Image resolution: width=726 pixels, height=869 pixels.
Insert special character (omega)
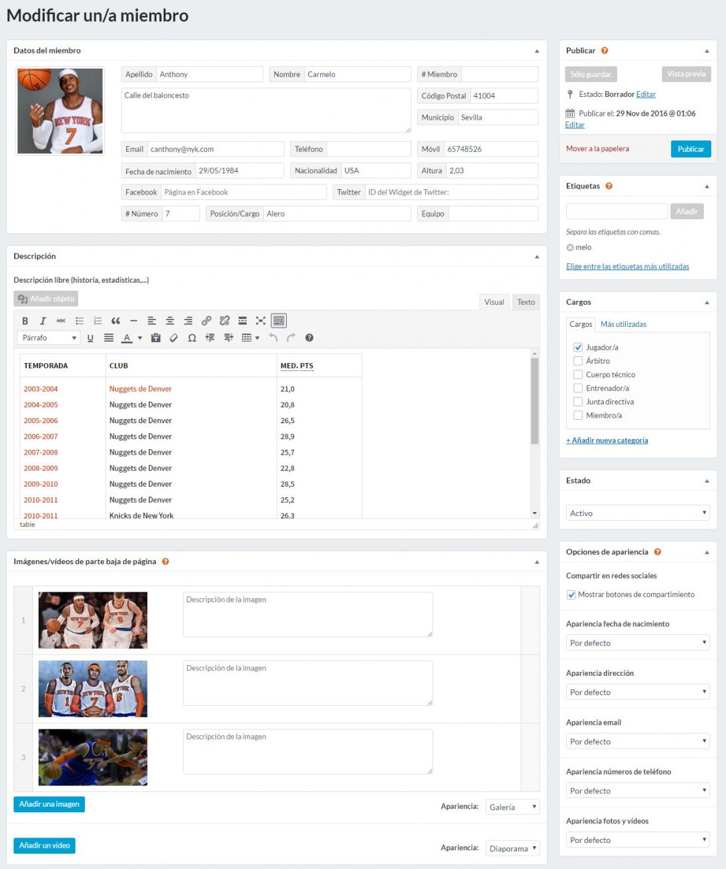click(x=192, y=338)
